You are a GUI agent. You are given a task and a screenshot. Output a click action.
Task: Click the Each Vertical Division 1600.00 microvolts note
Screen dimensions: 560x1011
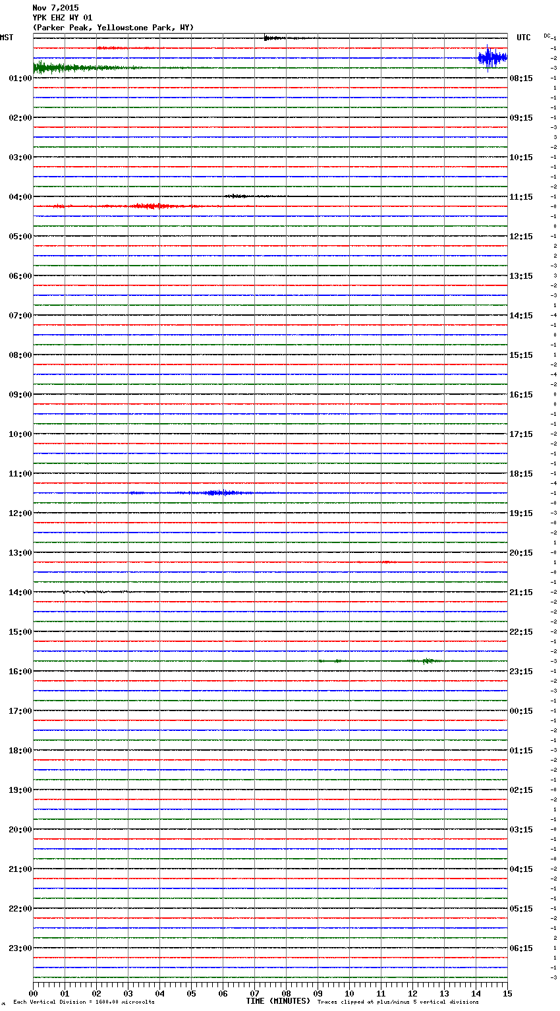coord(84,1002)
